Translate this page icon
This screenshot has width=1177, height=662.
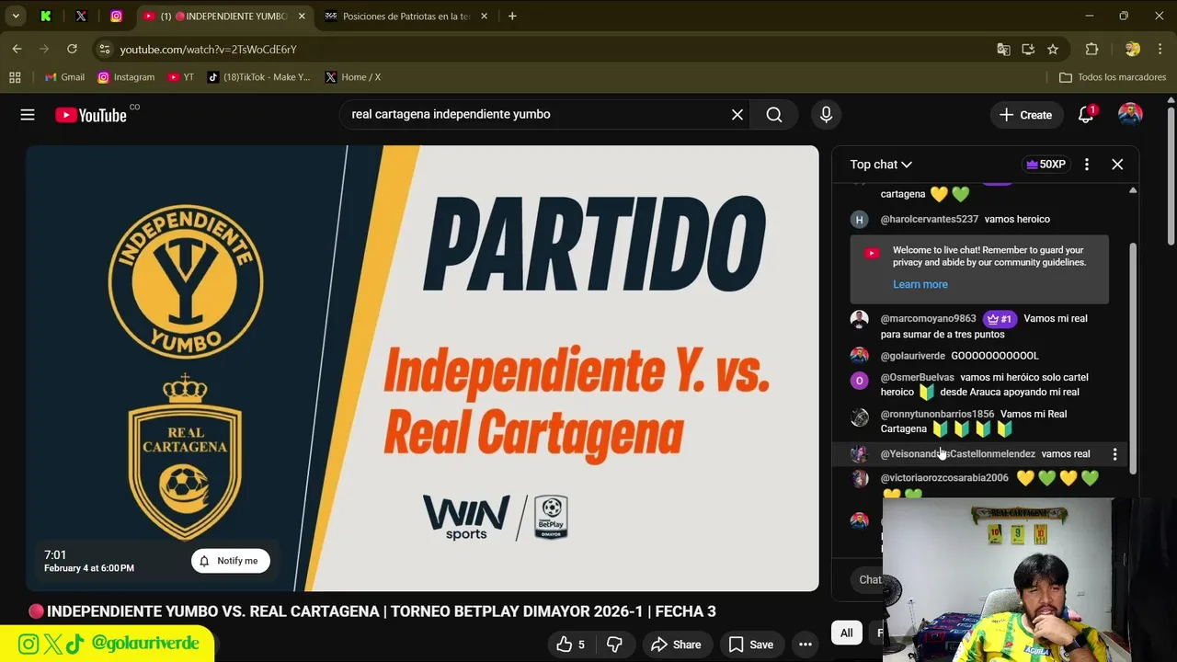(x=1003, y=49)
